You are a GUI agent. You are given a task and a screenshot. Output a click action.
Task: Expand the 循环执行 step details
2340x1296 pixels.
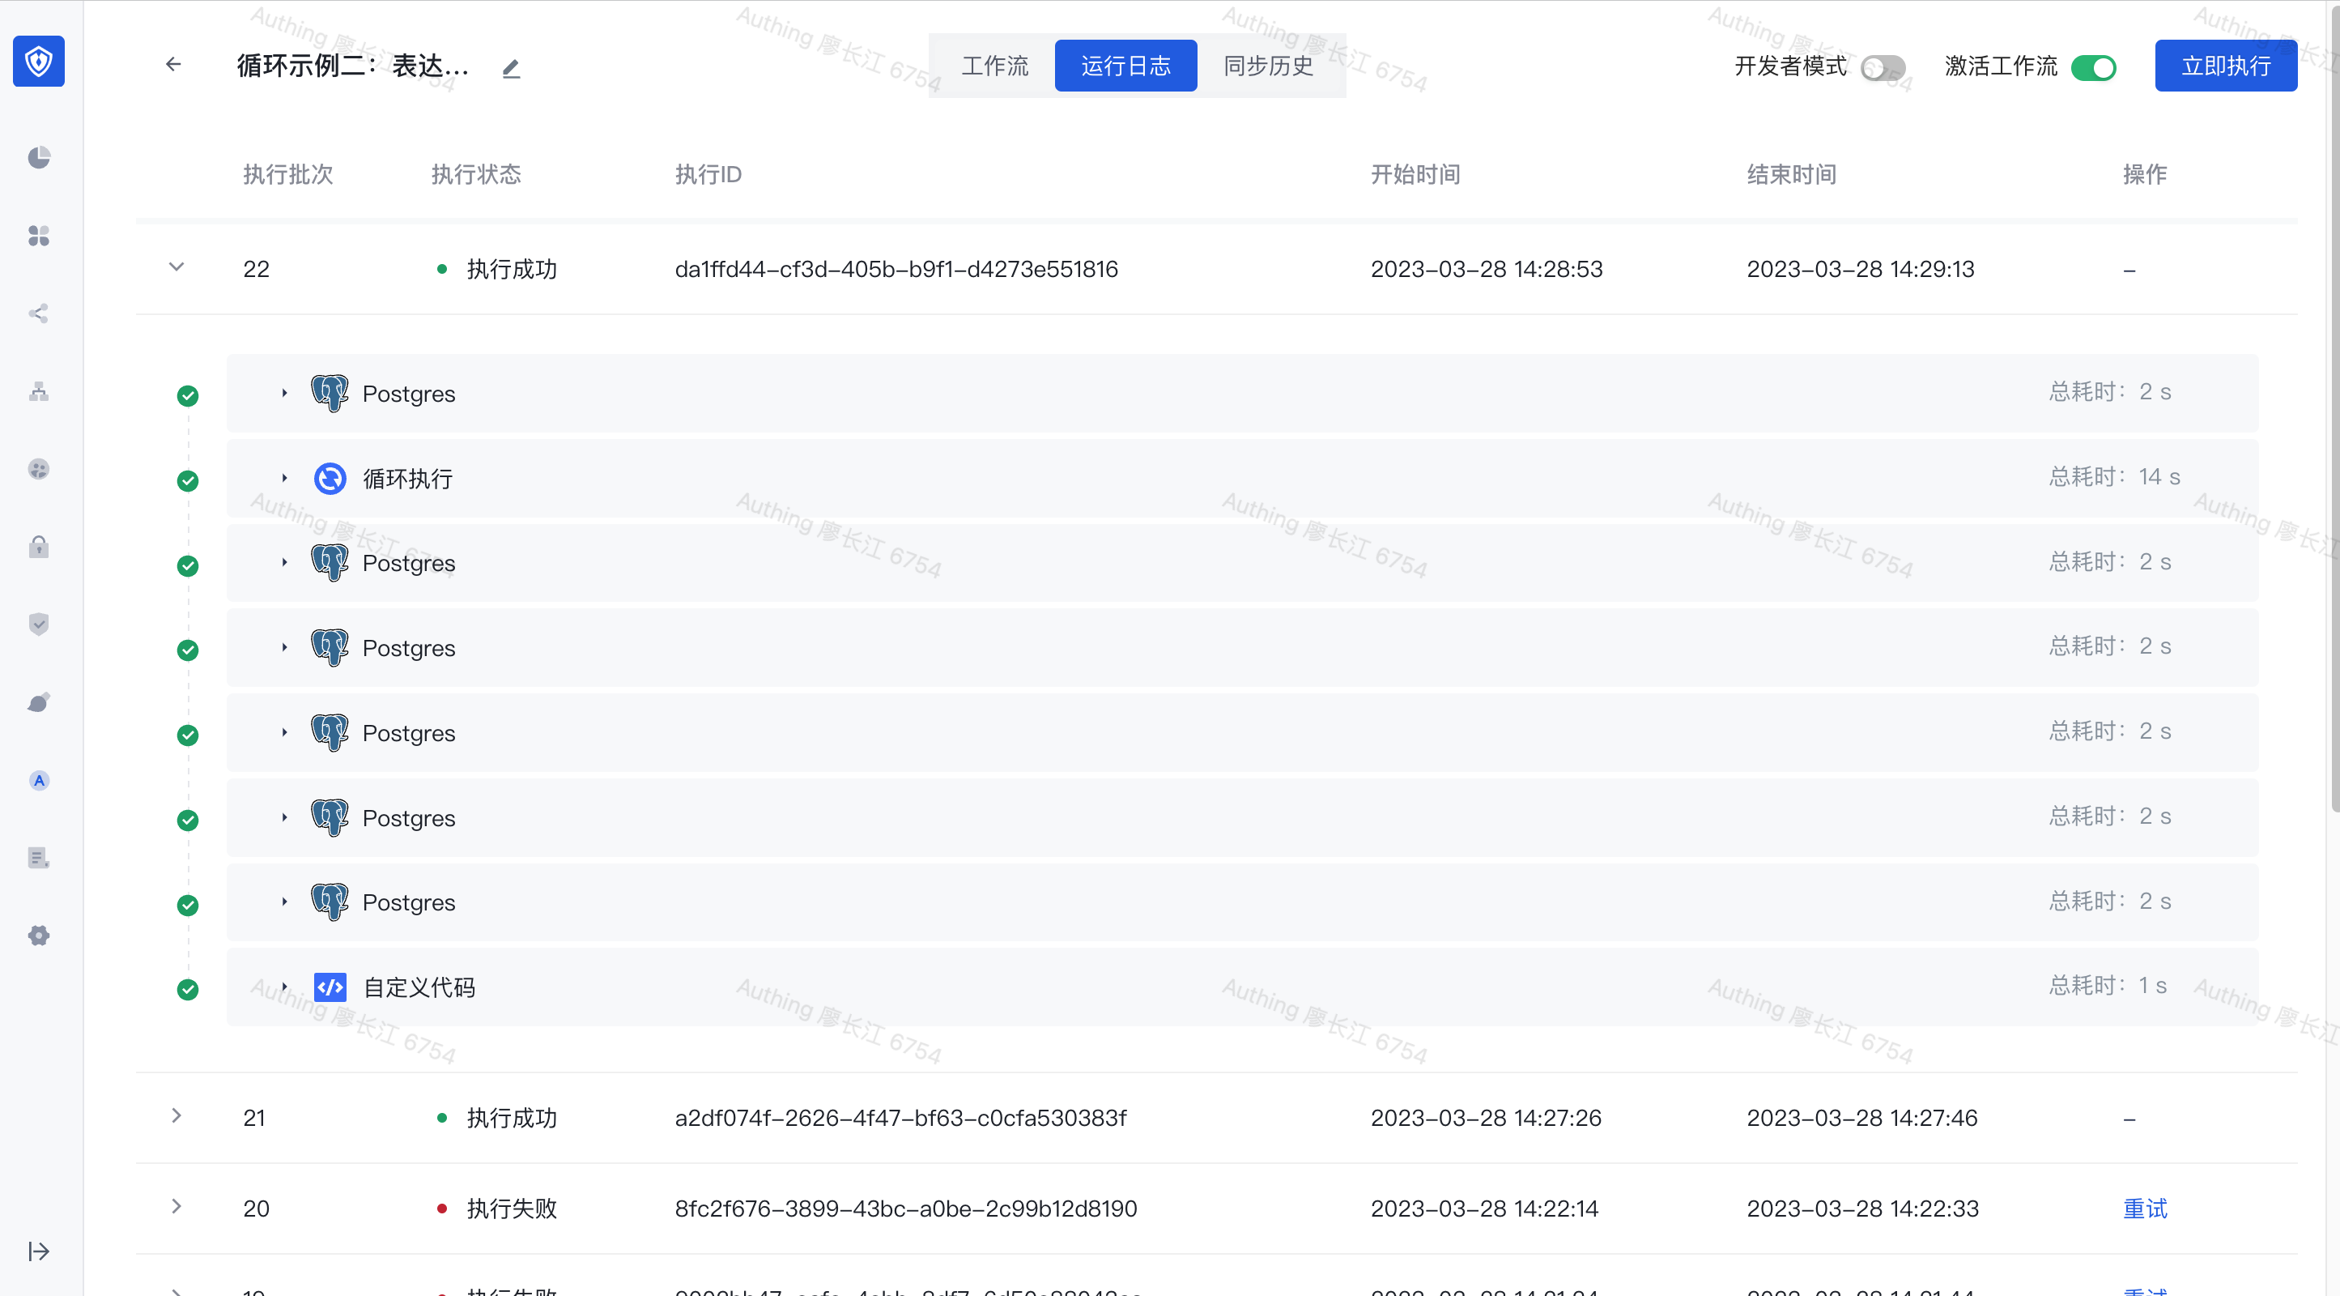[x=284, y=478]
